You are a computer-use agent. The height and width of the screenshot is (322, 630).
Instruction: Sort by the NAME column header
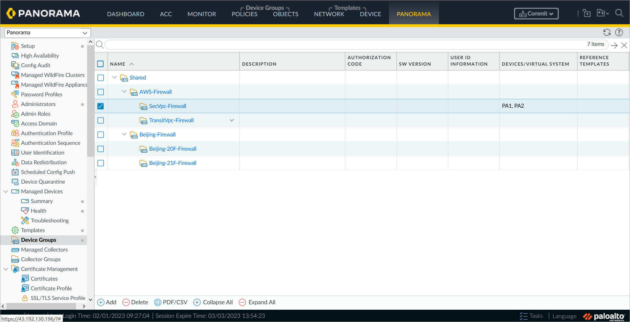(118, 64)
